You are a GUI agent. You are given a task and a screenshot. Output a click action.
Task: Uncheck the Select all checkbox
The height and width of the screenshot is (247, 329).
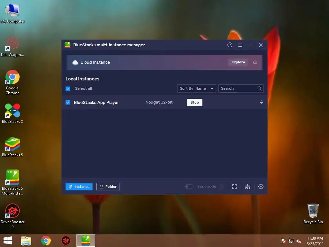coord(68,89)
